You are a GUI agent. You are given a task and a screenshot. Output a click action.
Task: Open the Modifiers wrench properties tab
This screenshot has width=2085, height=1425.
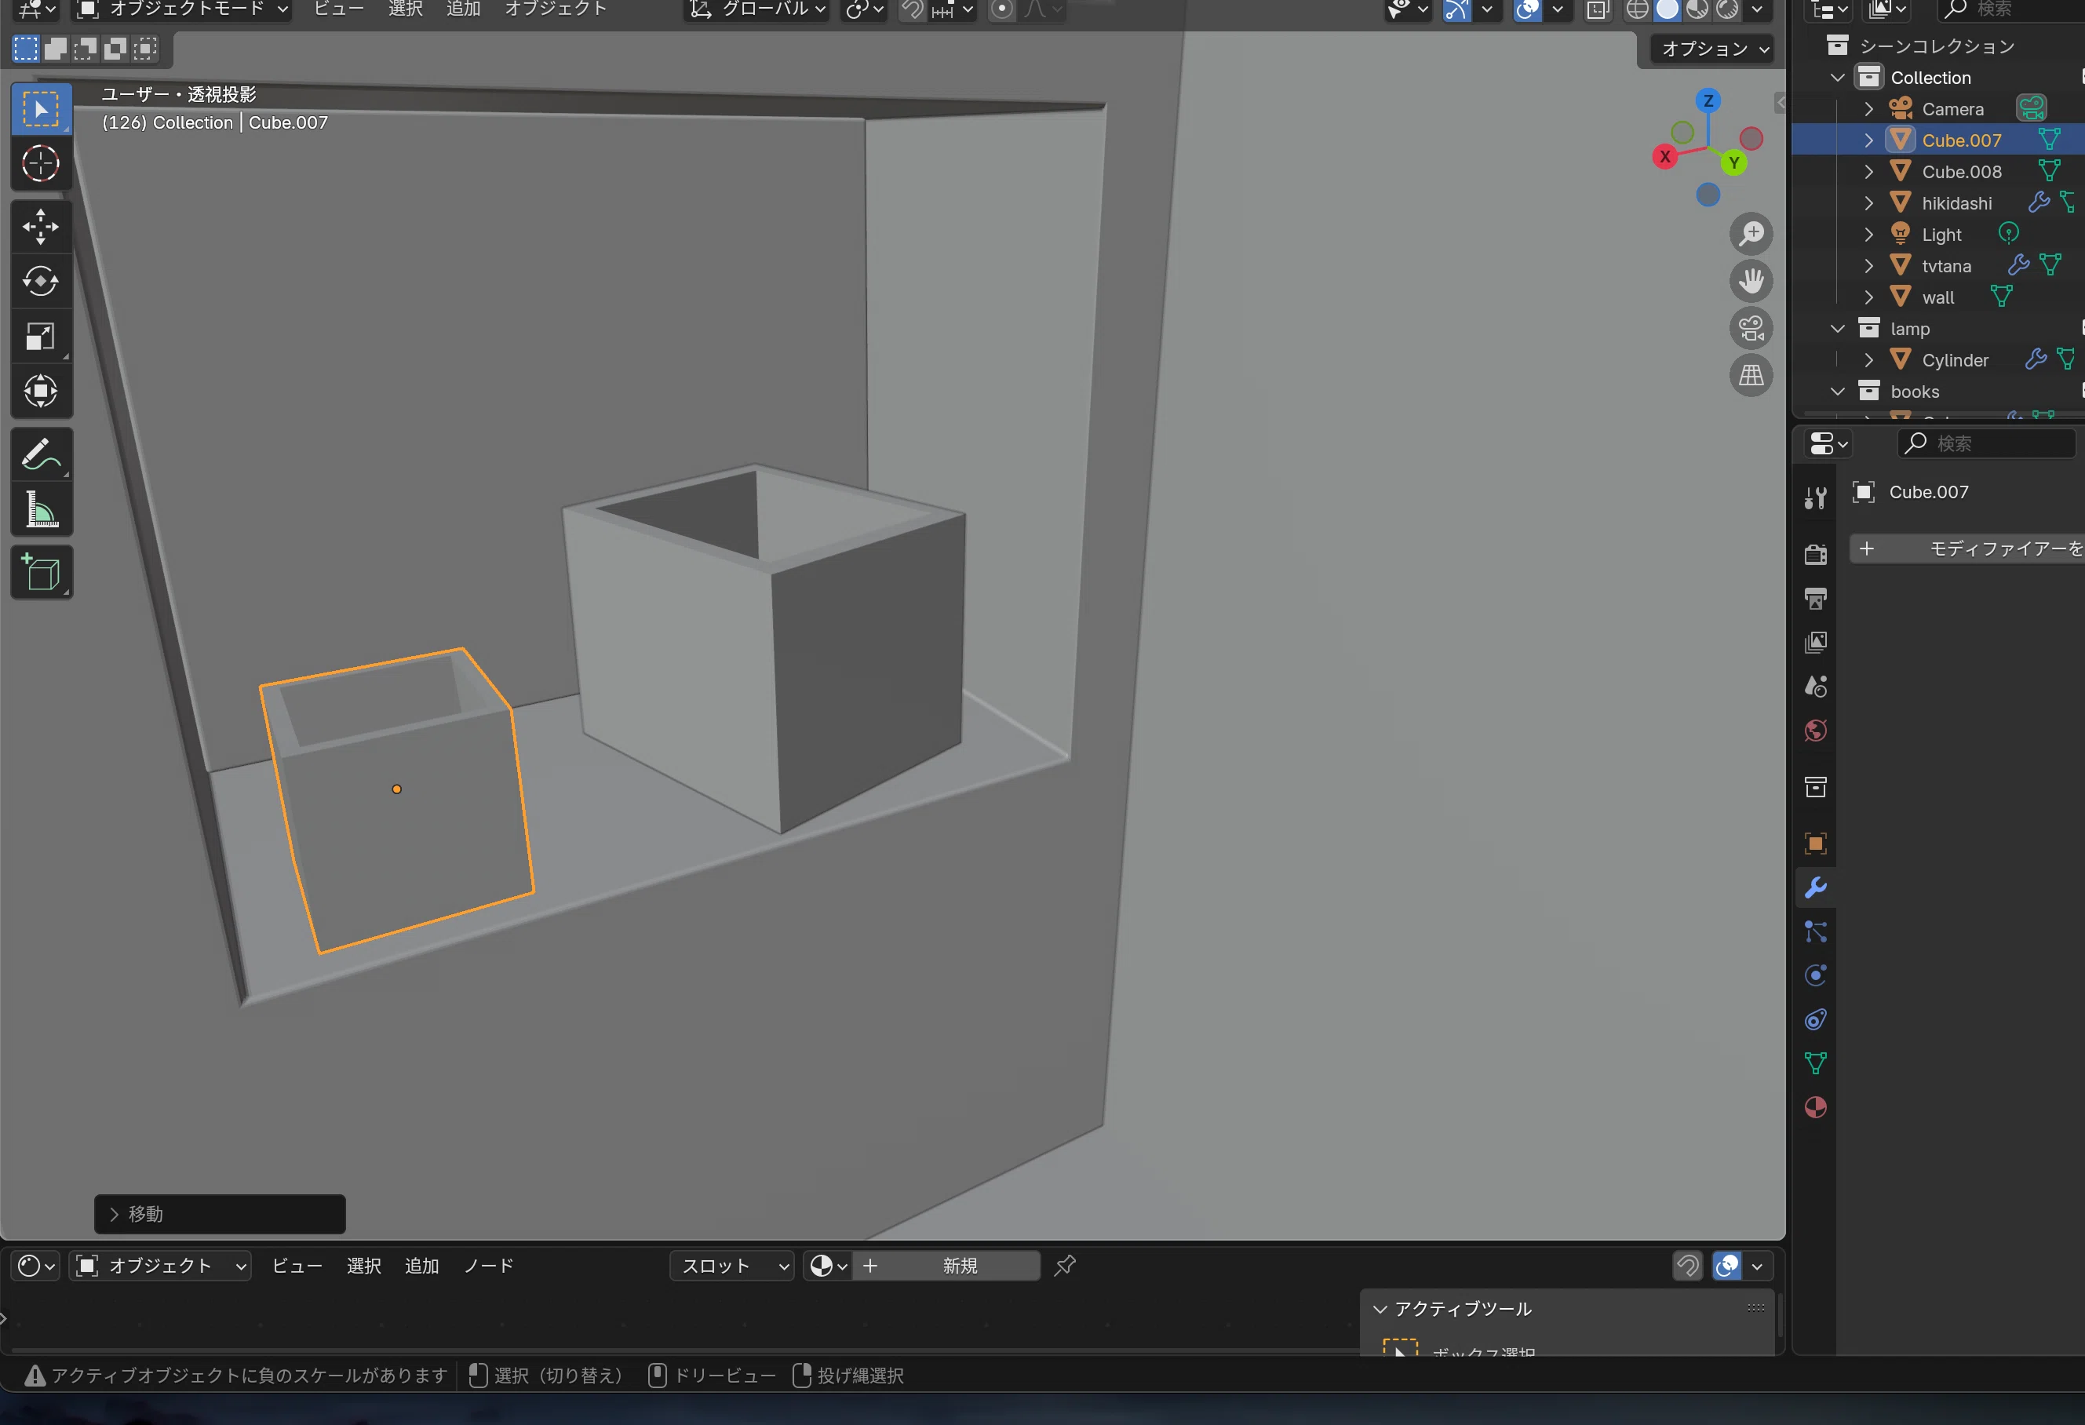click(1815, 887)
